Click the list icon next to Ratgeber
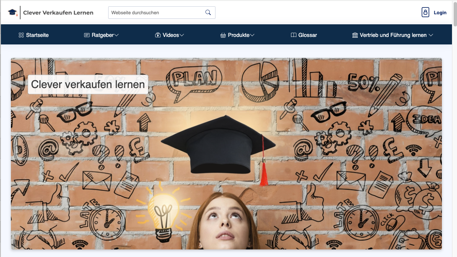 point(86,35)
